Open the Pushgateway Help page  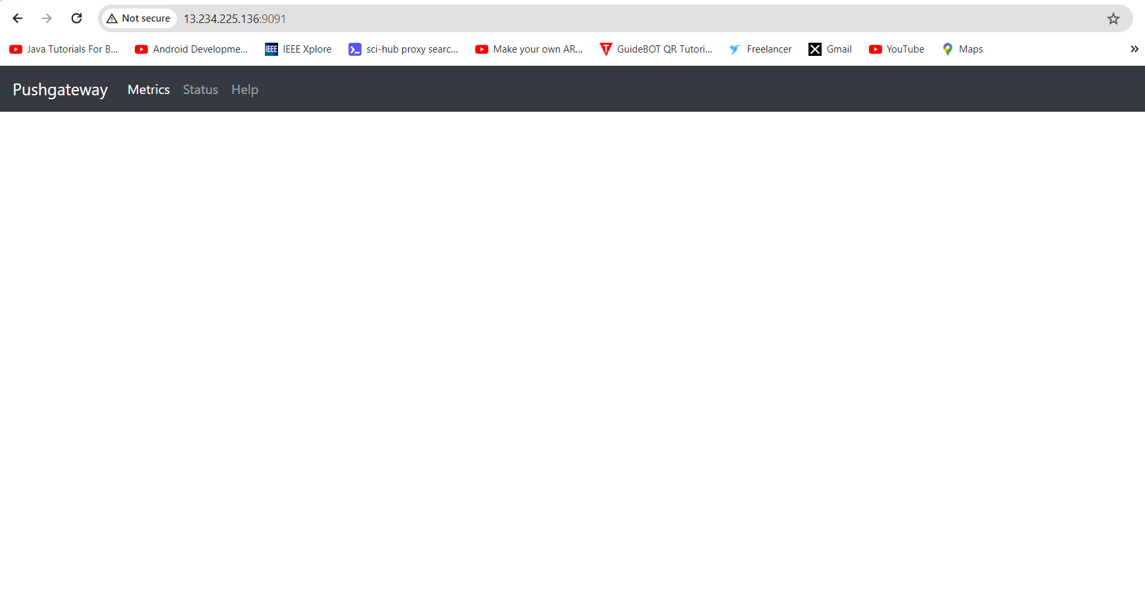(245, 89)
